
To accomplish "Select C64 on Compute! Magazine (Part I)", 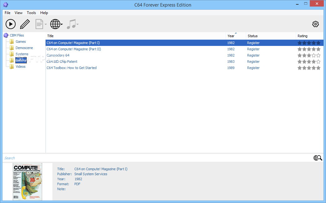I will 73,43.
